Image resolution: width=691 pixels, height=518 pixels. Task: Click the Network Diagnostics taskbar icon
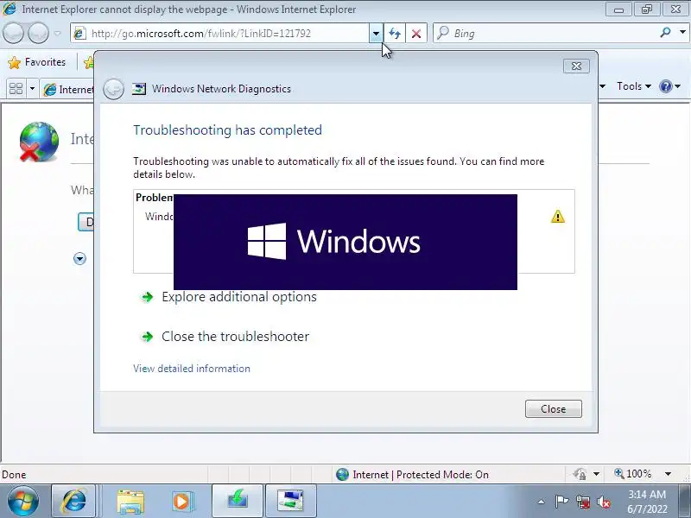pos(291,502)
